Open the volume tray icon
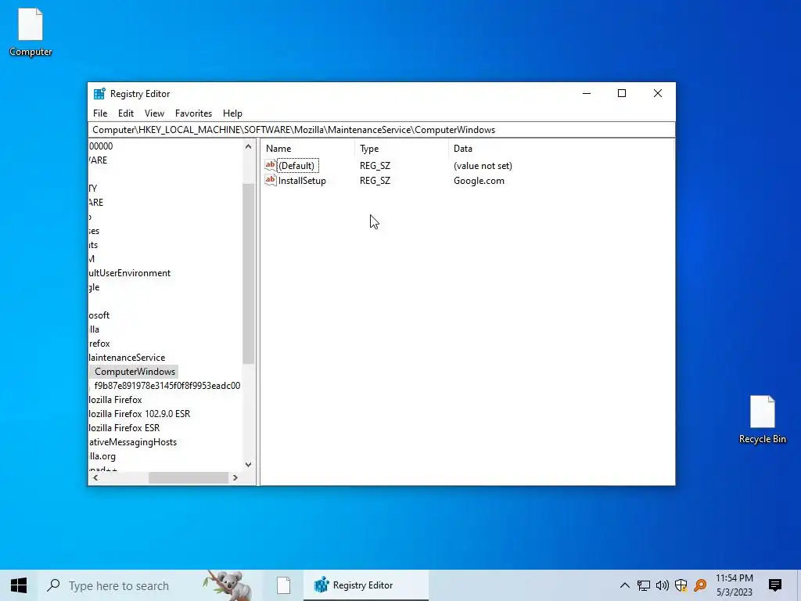The image size is (801, 601). pos(662,585)
